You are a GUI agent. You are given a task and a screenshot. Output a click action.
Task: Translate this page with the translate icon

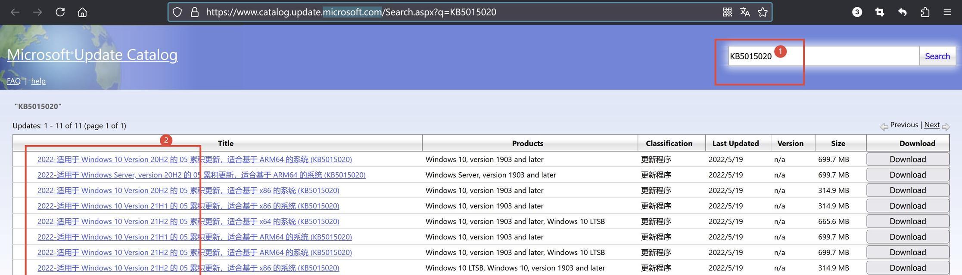[x=745, y=12]
